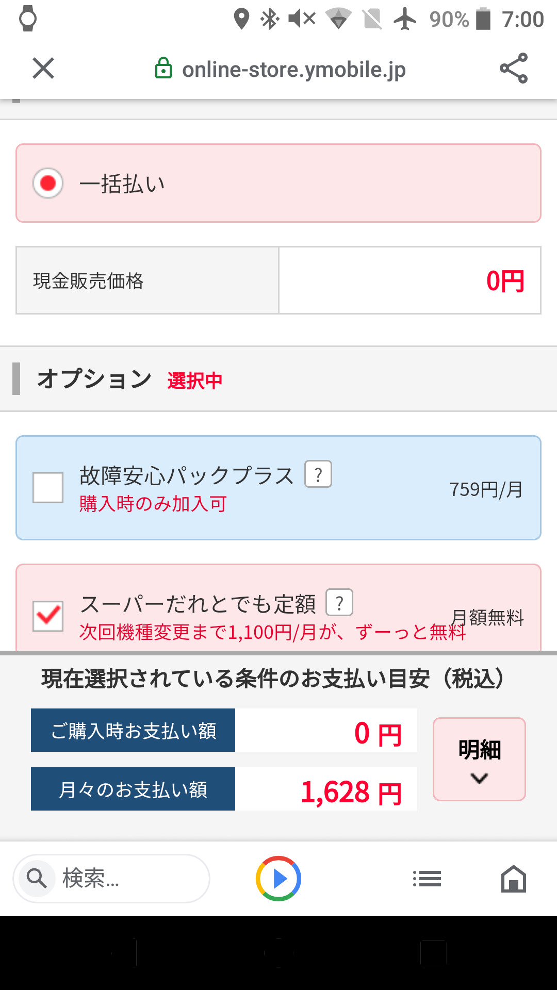The height and width of the screenshot is (990, 557).
Task: Tap the watch icon in status bar
Action: [28, 19]
